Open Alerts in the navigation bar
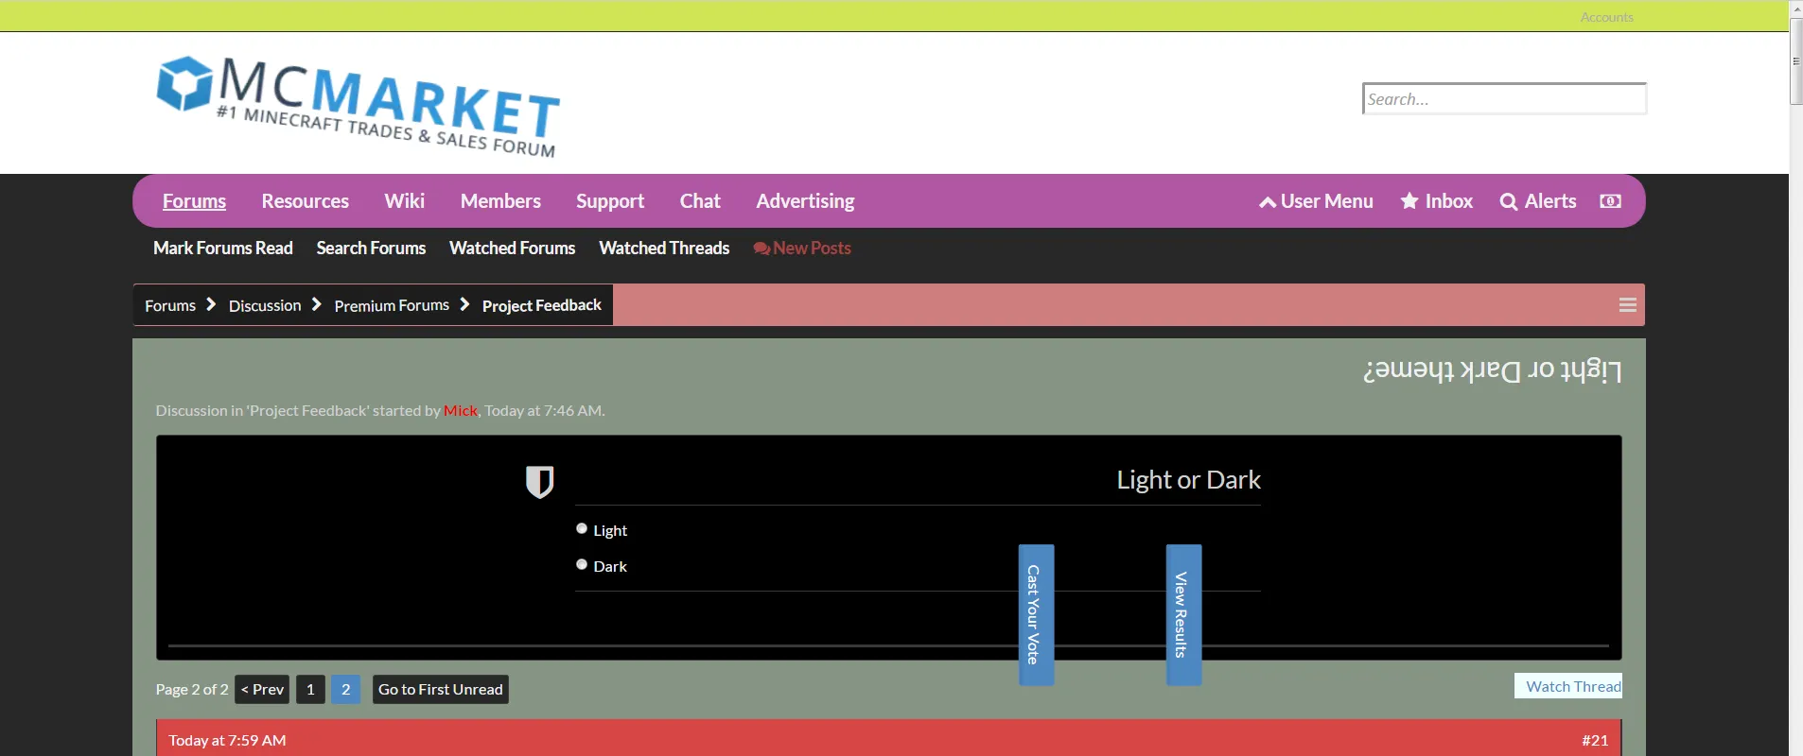Image resolution: width=1803 pixels, height=756 pixels. point(1538,201)
